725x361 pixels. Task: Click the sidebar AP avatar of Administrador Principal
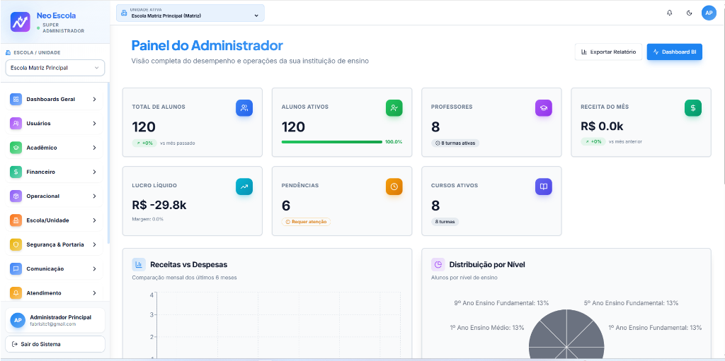(x=18, y=320)
